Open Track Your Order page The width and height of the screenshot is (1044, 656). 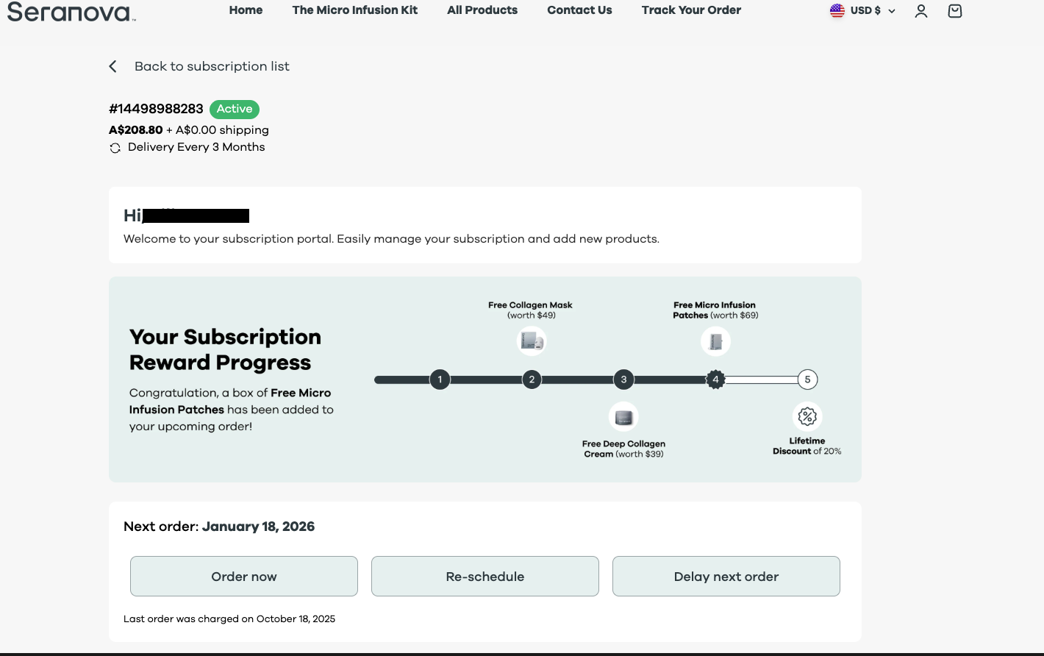pos(691,10)
